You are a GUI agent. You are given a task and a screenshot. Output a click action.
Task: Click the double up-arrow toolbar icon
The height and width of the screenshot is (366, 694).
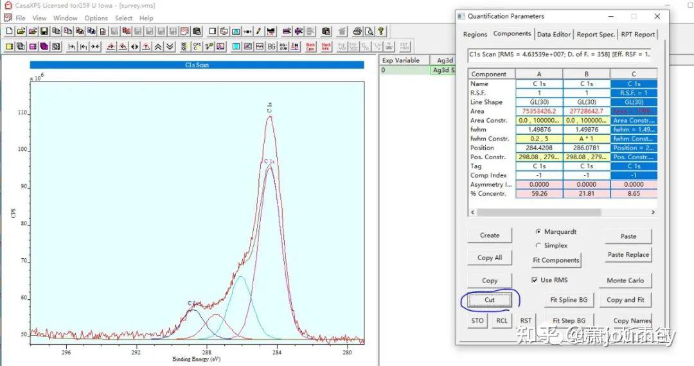158,46
